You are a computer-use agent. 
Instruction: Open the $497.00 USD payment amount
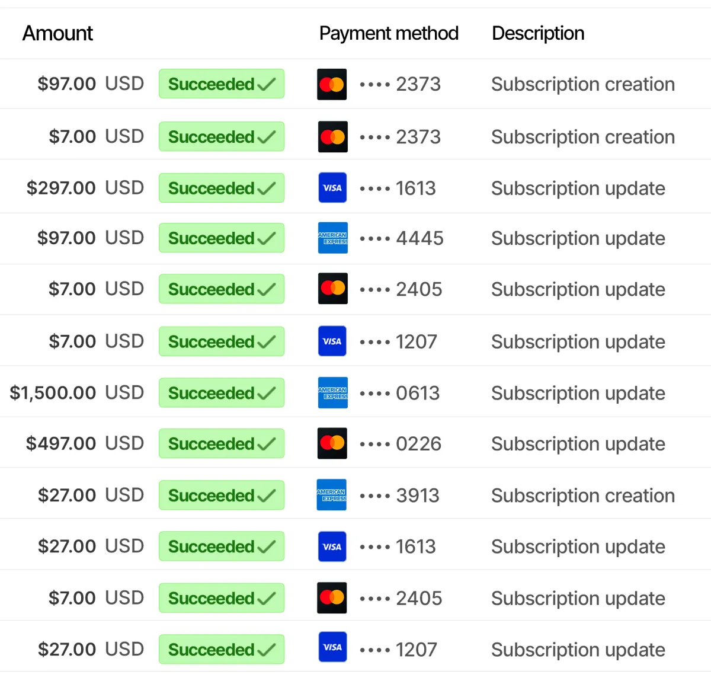click(85, 443)
